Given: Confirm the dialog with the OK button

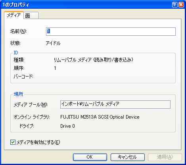Looking at the screenshot, I should coord(90,157).
